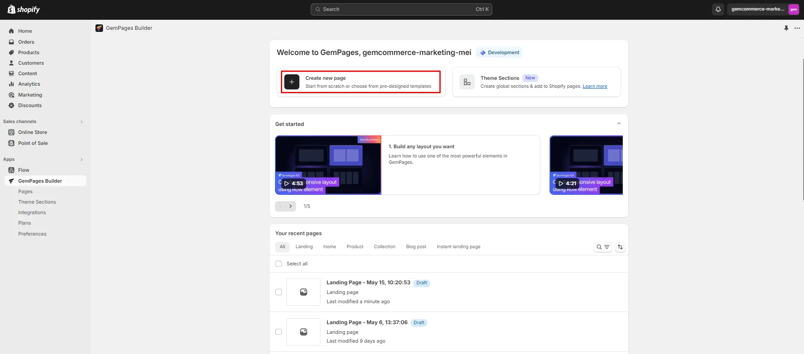Open the store account dropdown

point(763,9)
